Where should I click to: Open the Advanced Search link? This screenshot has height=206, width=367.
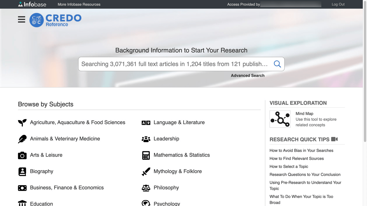point(248,76)
